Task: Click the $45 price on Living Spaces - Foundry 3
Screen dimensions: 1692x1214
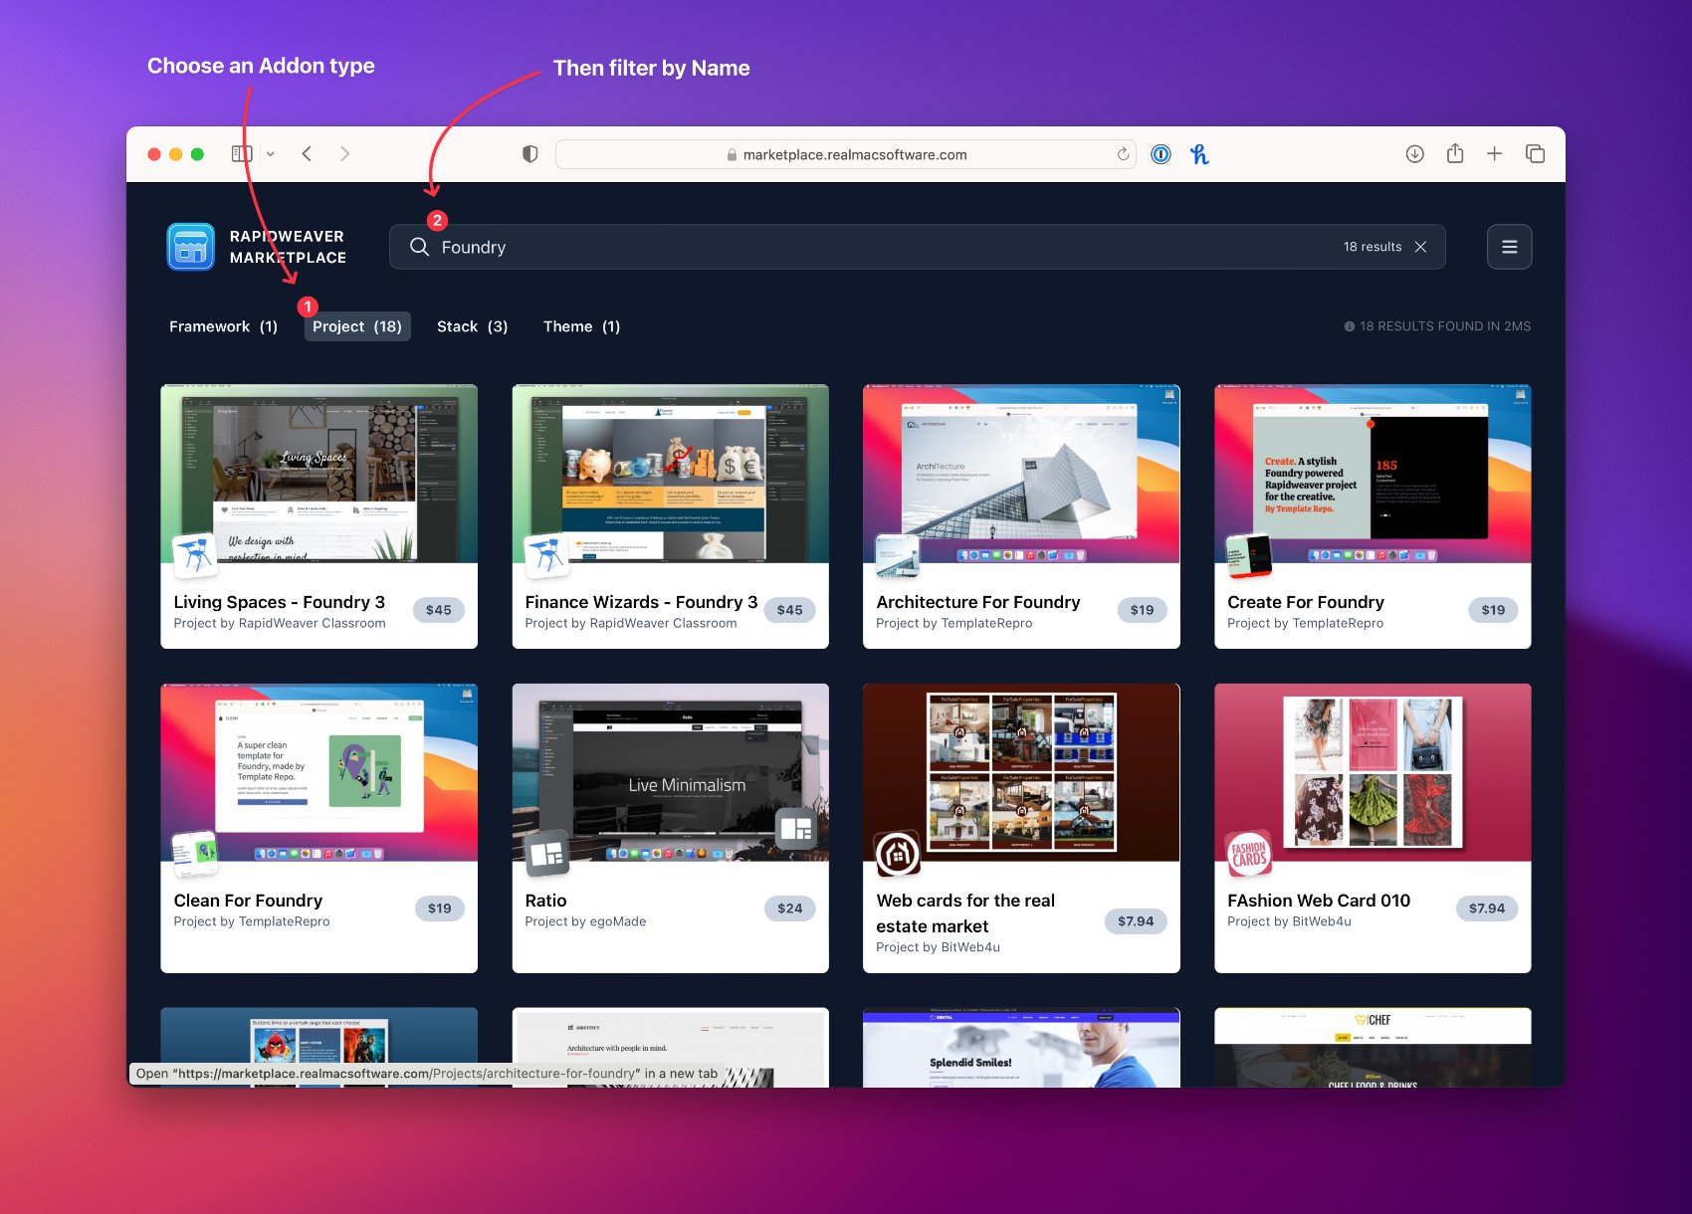Action: click(x=438, y=610)
